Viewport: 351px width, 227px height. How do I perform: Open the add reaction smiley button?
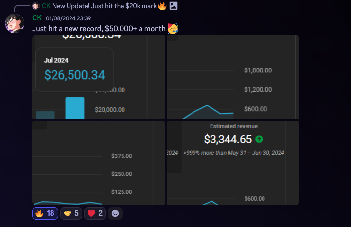tap(115, 213)
